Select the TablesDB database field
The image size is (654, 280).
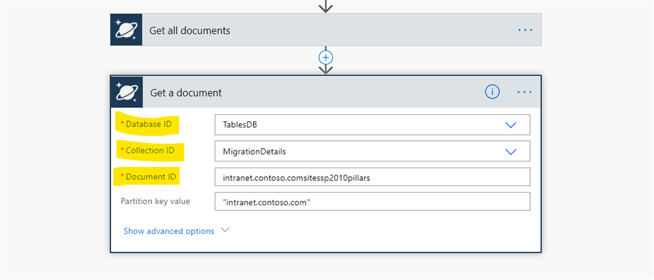pos(372,125)
